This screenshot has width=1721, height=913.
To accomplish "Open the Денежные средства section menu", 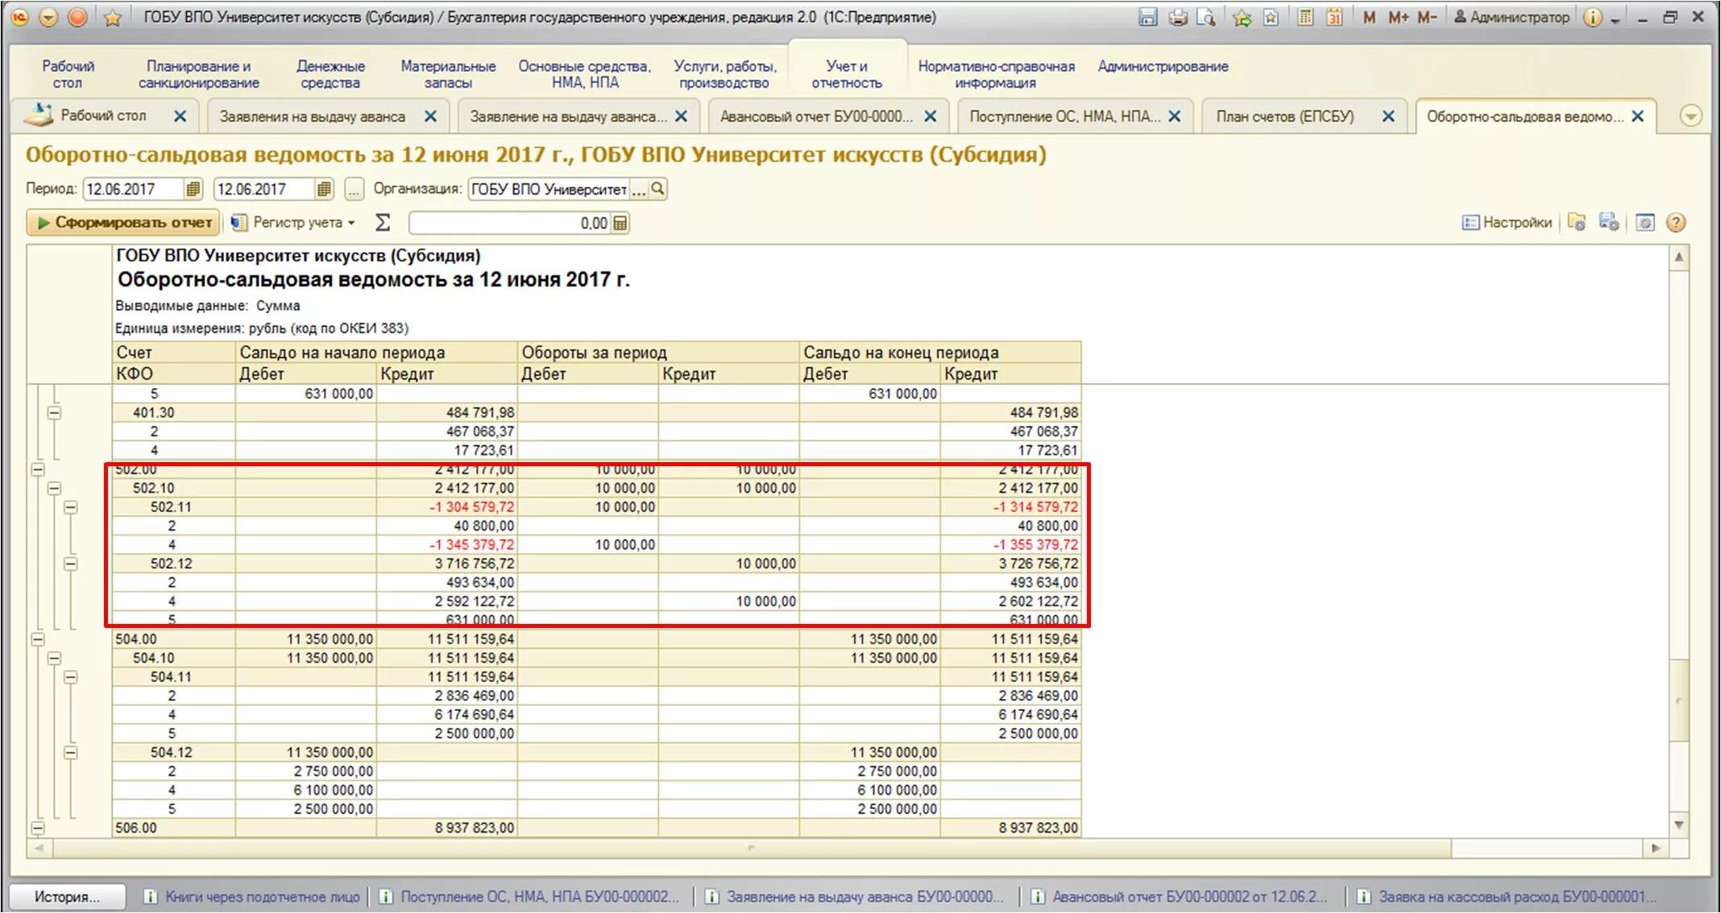I will pos(330,74).
